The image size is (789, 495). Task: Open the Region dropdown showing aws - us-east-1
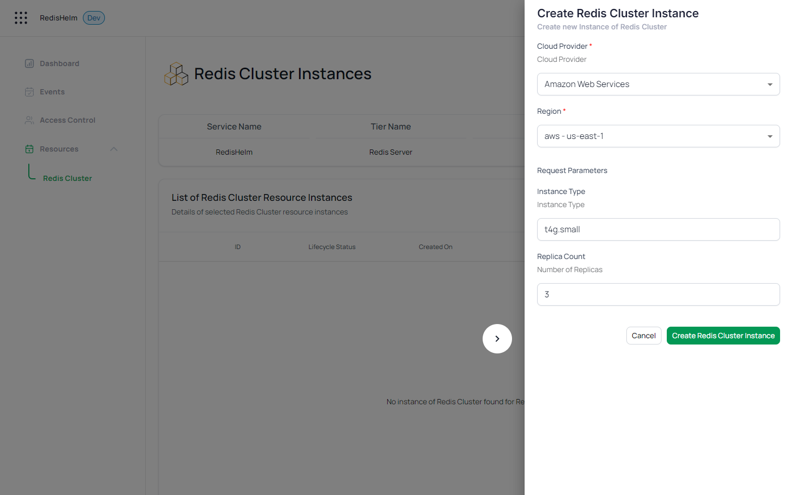click(658, 136)
